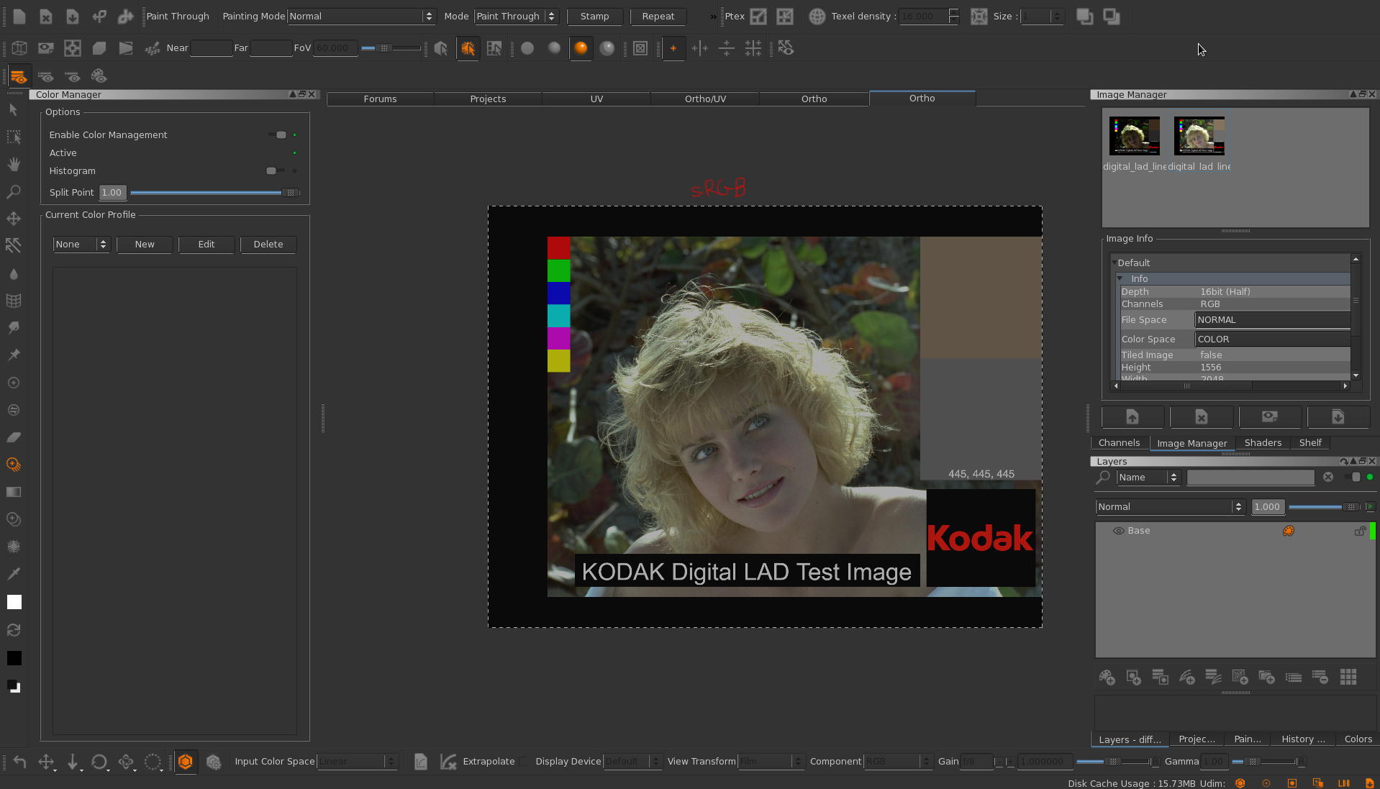
Task: Click the New color profile button
Action: 145,245
